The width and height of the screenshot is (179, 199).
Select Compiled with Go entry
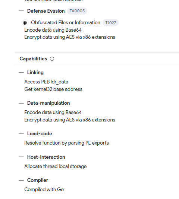44,189
